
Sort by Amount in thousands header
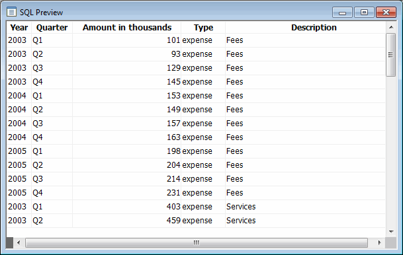coord(127,28)
